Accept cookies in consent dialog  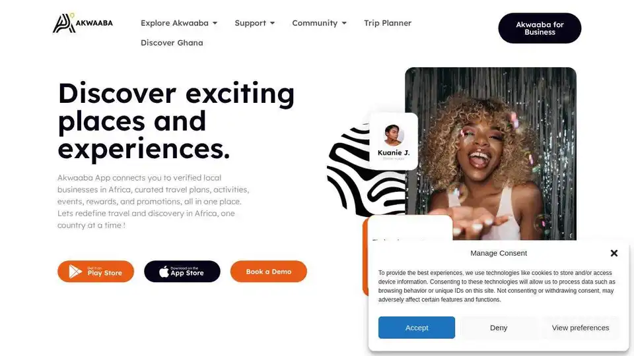[417, 328]
